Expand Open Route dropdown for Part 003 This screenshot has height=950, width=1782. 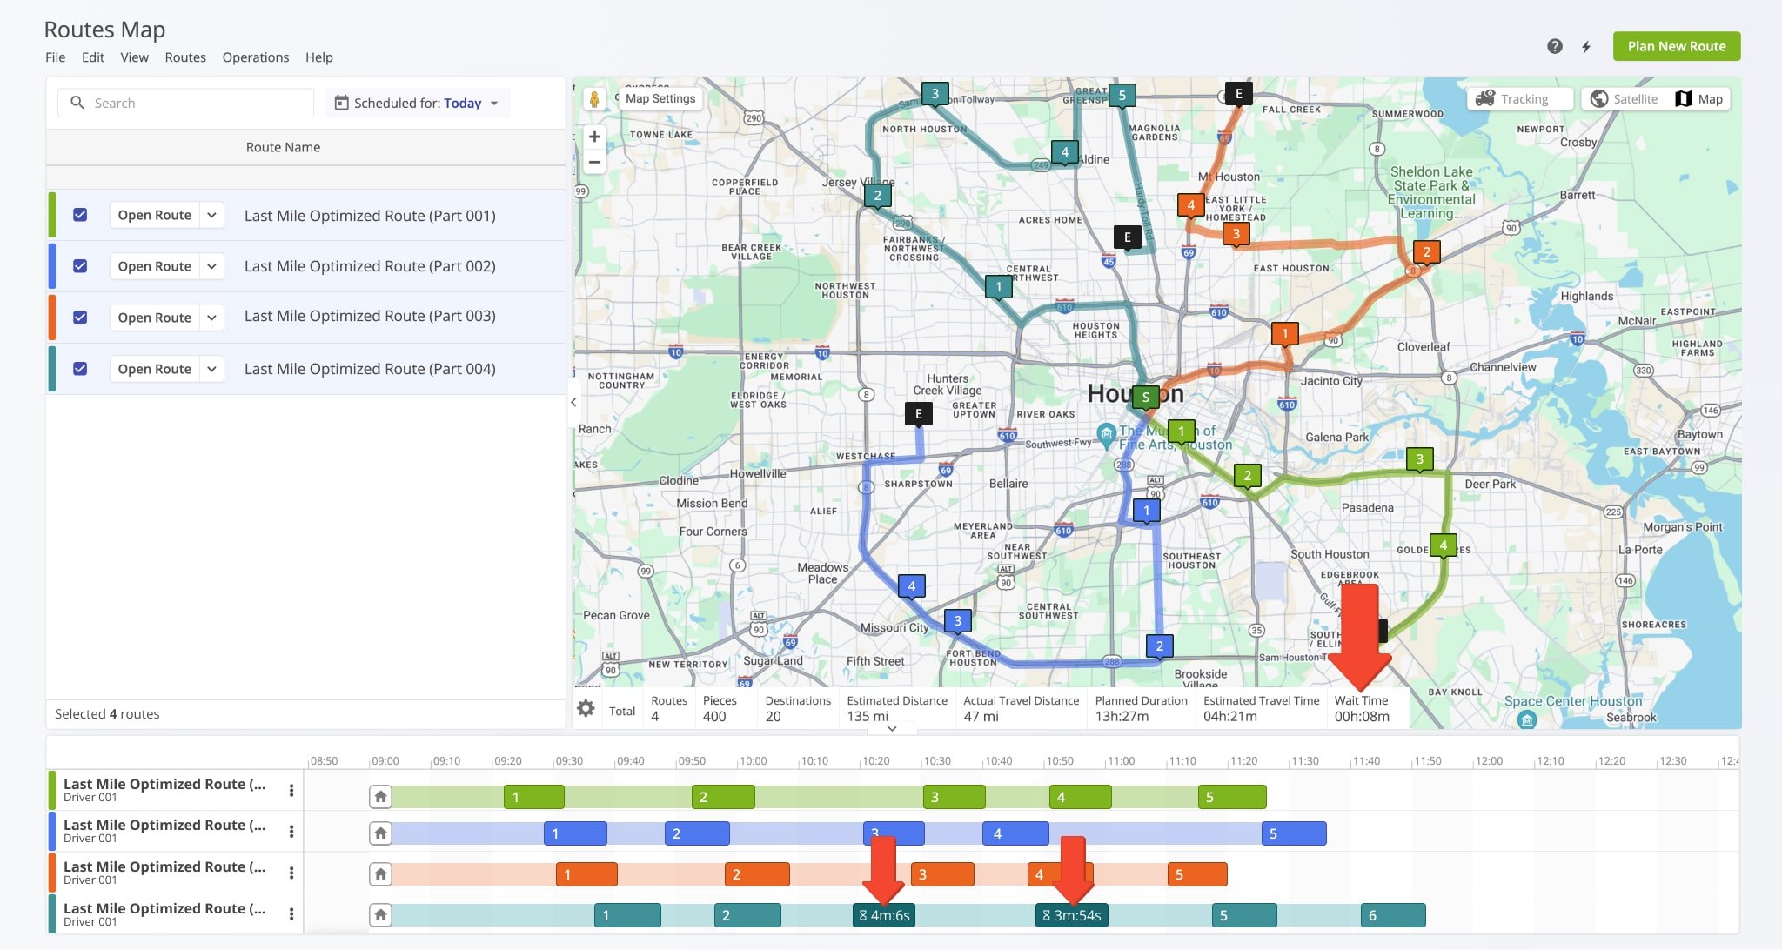tap(212, 316)
